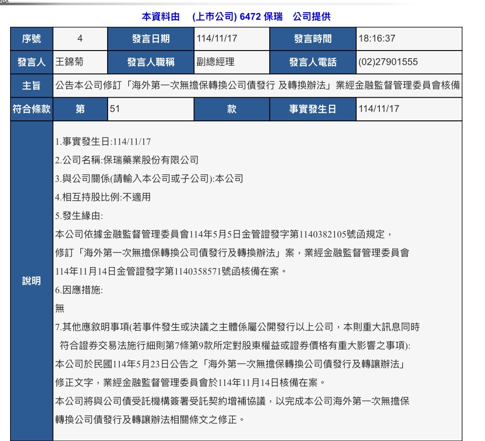The width and height of the screenshot is (485, 441).
Task: Click the line '5.發生緣由:'
Action: point(79,216)
